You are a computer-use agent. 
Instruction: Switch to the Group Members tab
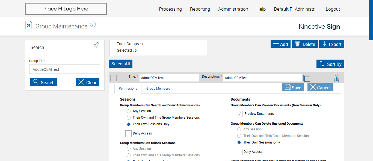pyautogui.click(x=158, y=89)
